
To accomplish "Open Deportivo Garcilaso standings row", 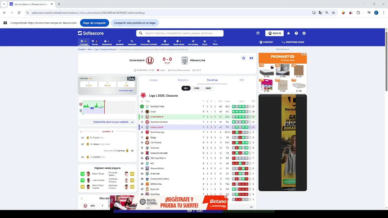I will 197,122.
